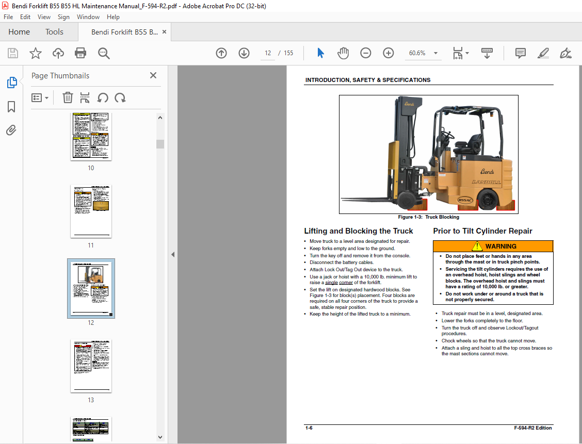Select the Highlight text pen tool
Viewport: 582px width, 444px height.
click(x=543, y=53)
